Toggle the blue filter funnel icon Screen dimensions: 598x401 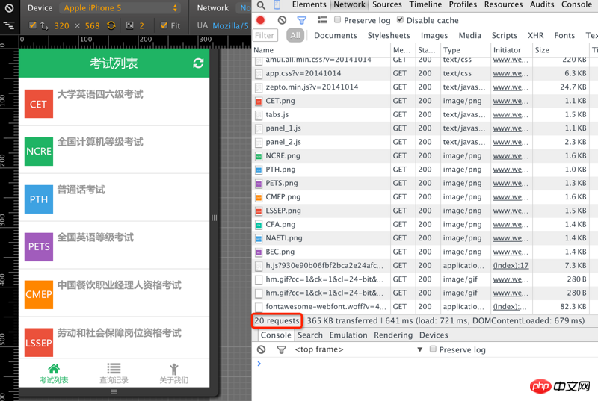click(x=302, y=20)
